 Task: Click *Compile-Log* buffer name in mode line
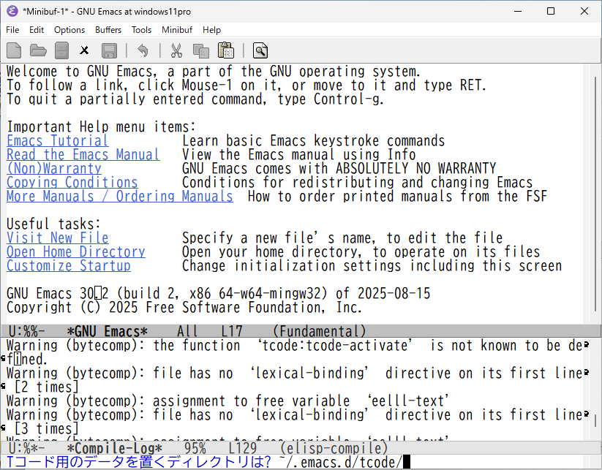coord(114,448)
